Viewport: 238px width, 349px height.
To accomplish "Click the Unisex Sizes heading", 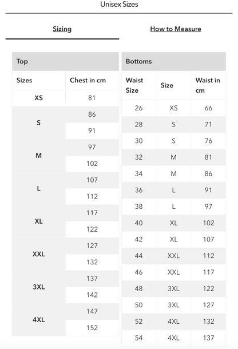I will click(119, 4).
